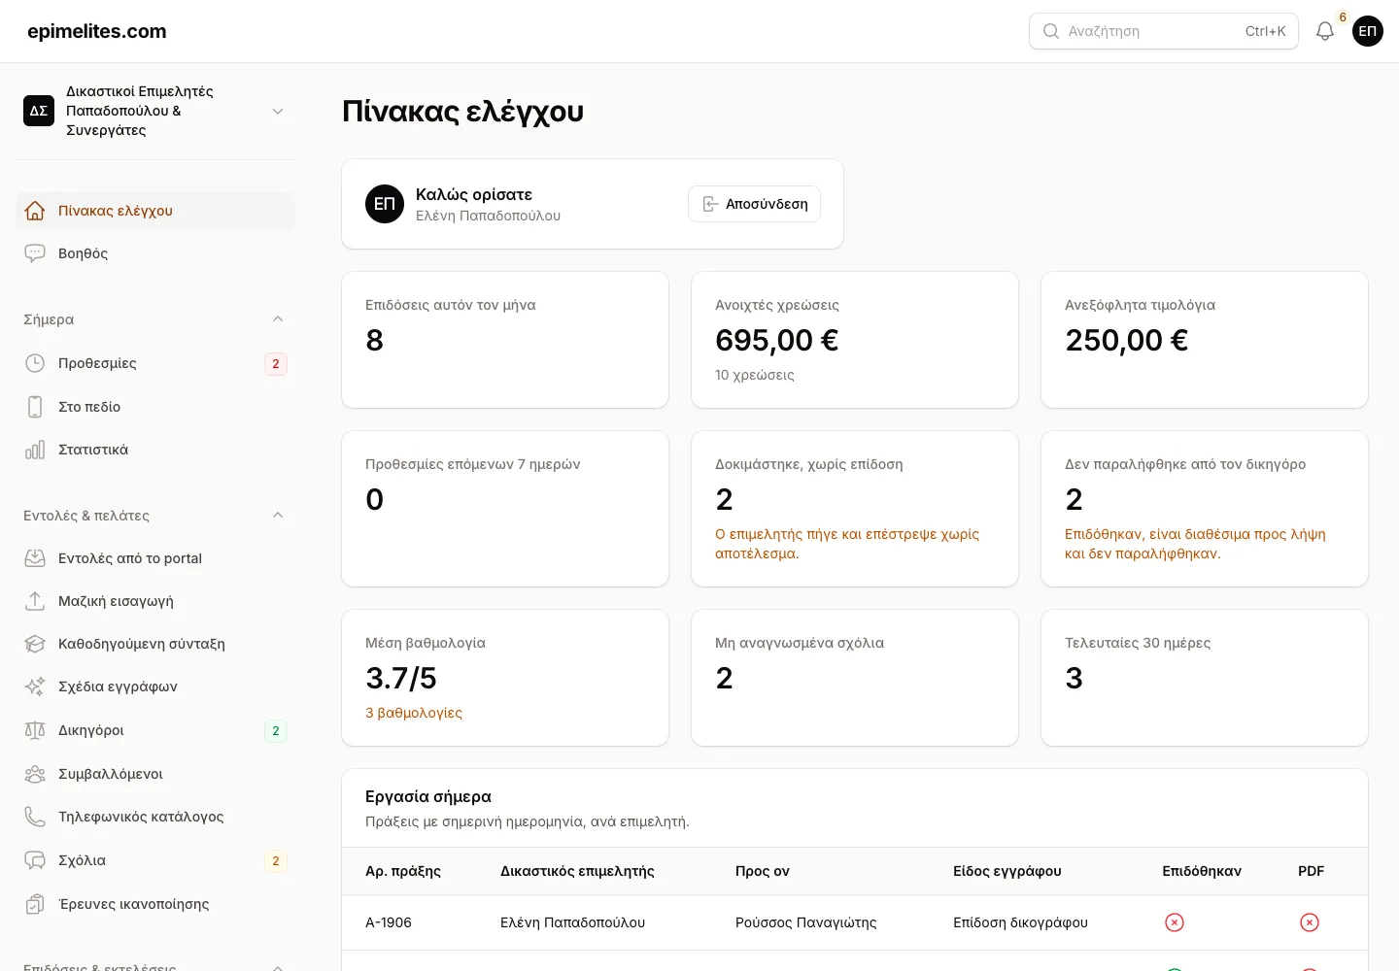Viewport: 1399px width, 971px height.
Task: Click the 'Ρούσσος Παναγιώτης' table cell
Action: click(806, 922)
